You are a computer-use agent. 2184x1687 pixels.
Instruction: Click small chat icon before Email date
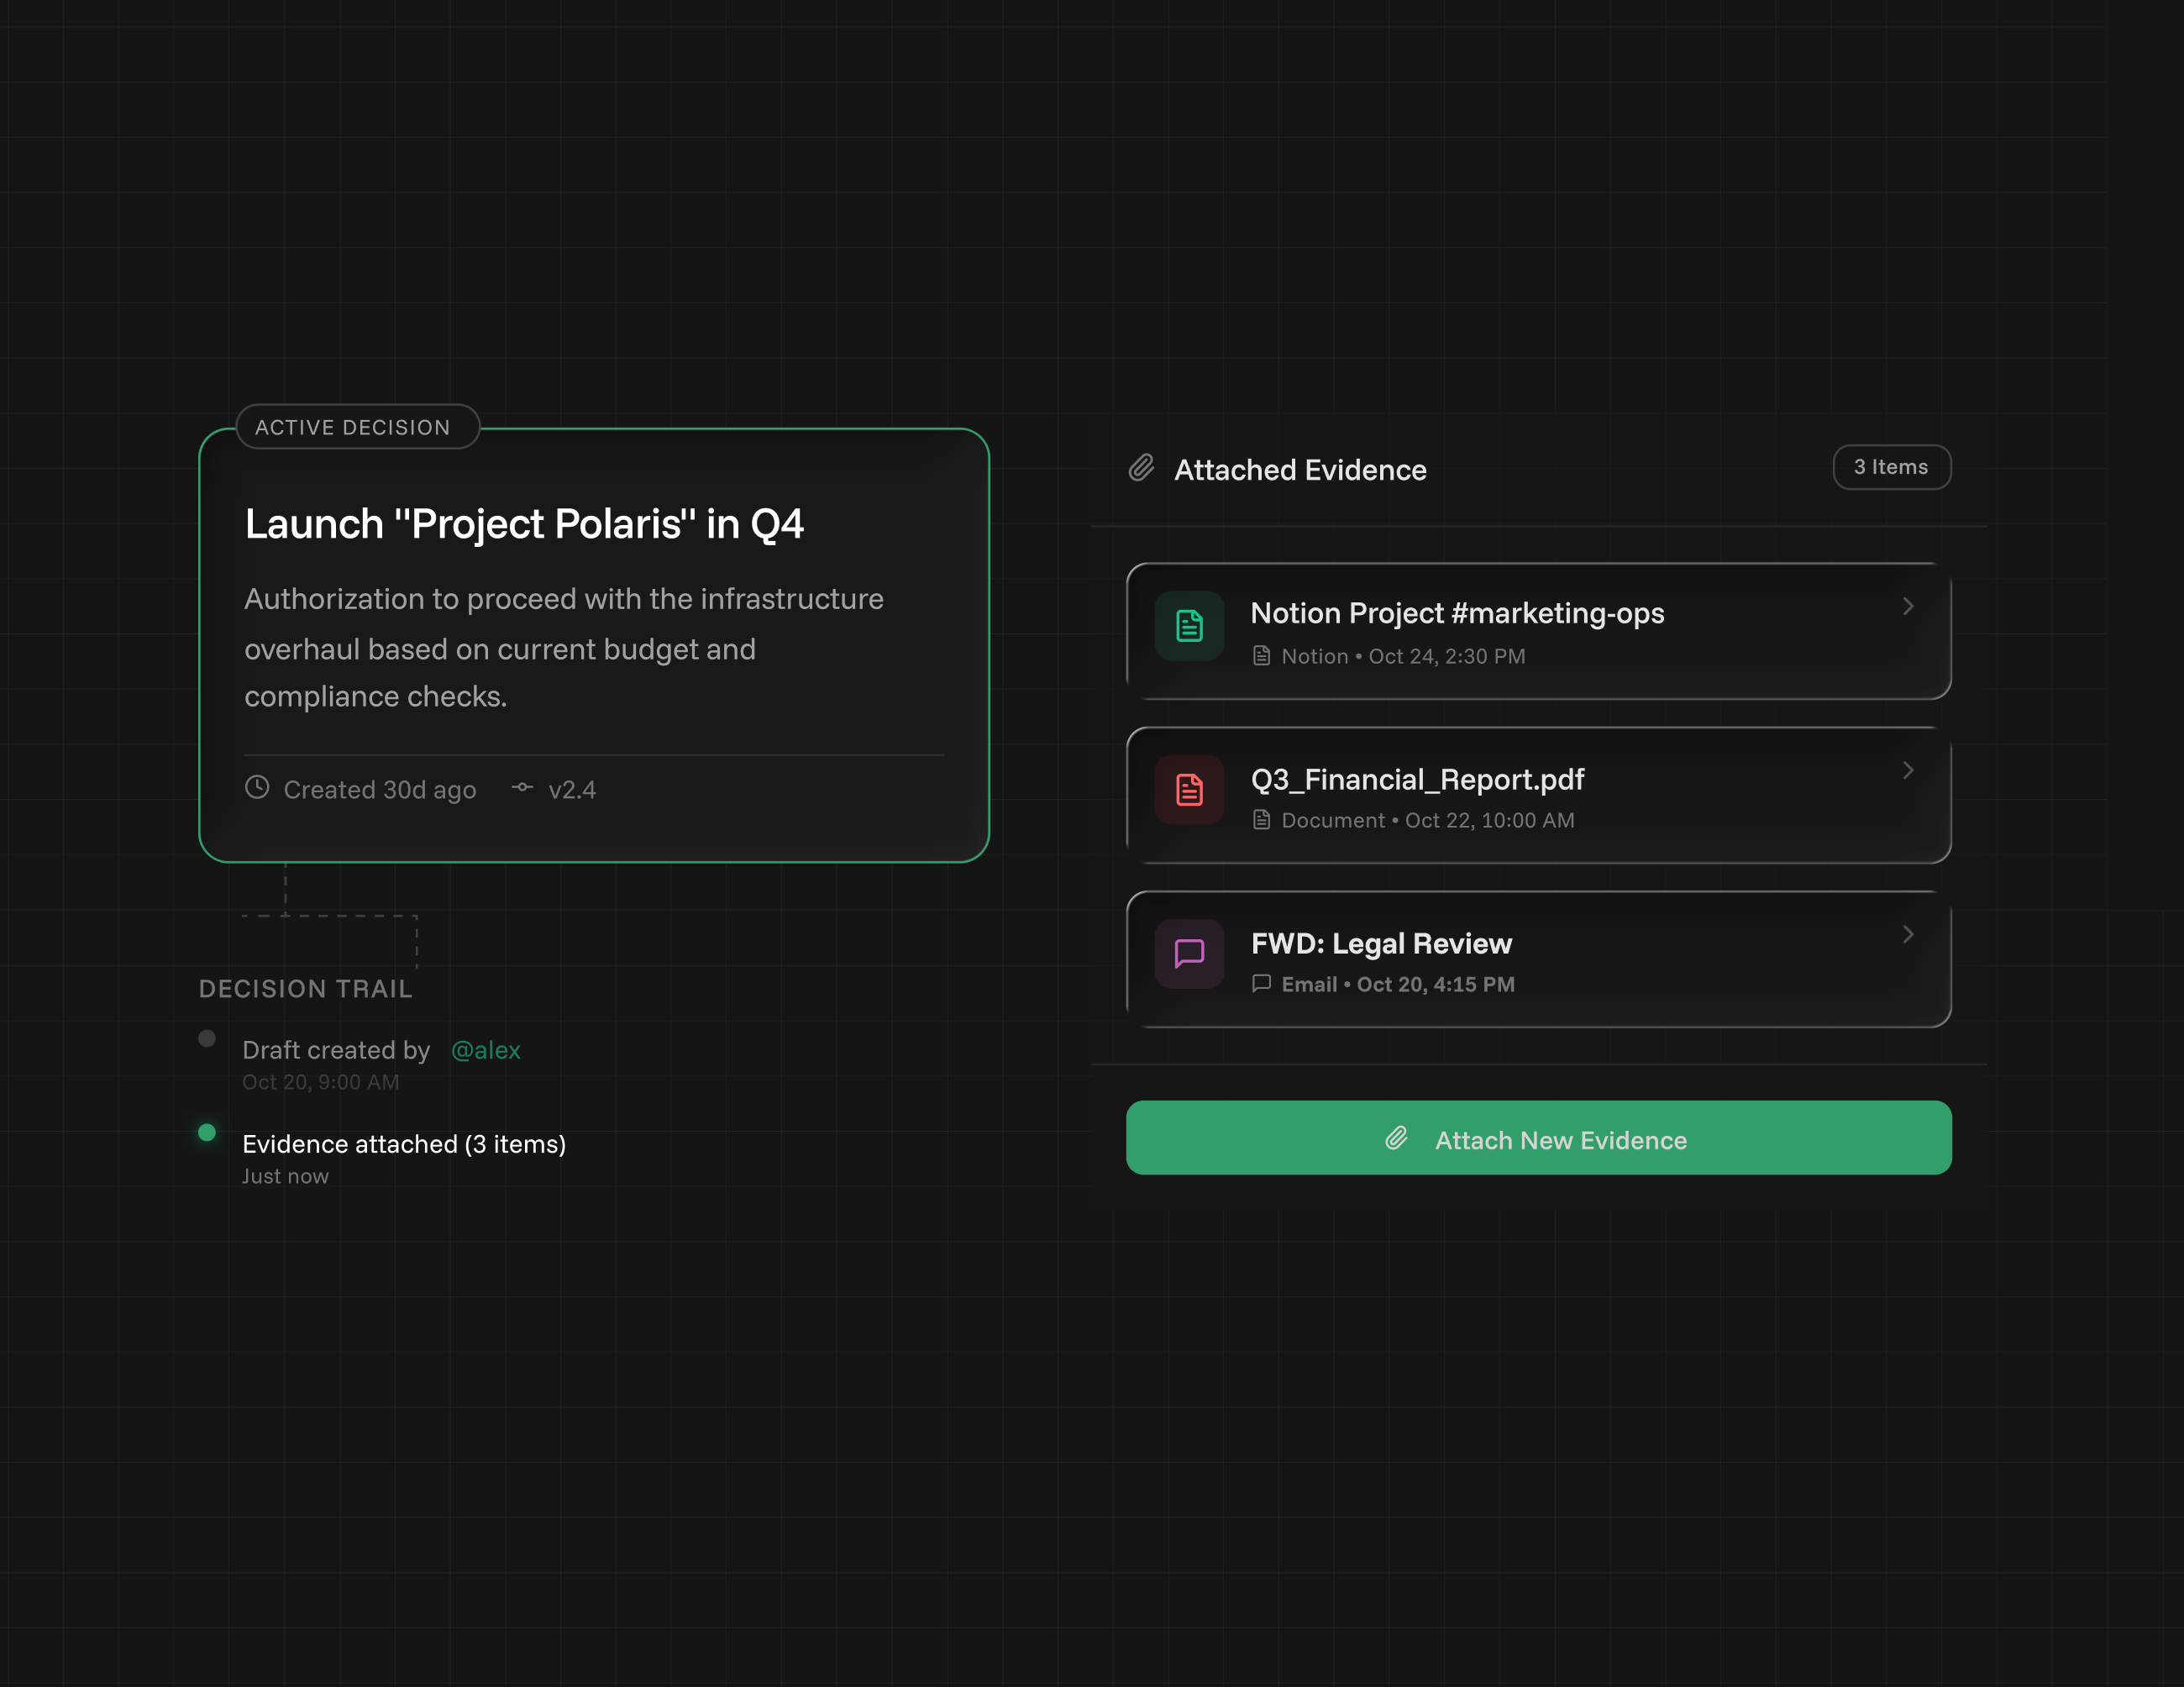coord(1262,984)
